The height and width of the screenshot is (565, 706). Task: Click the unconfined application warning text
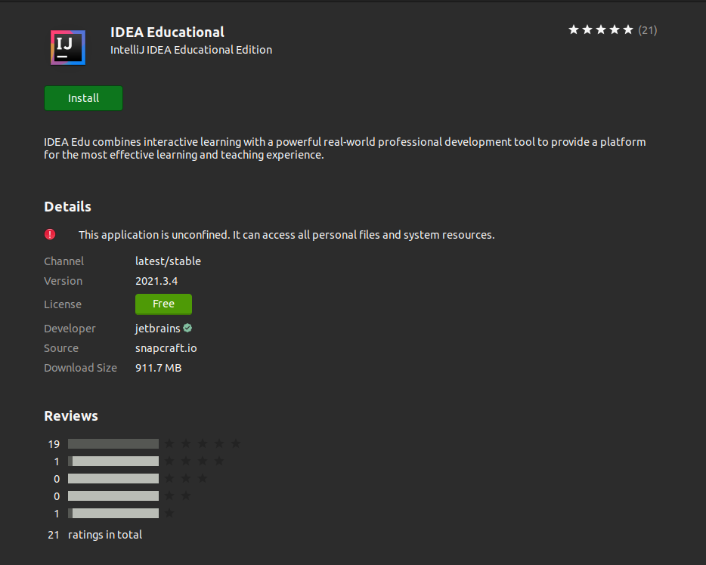coord(286,235)
